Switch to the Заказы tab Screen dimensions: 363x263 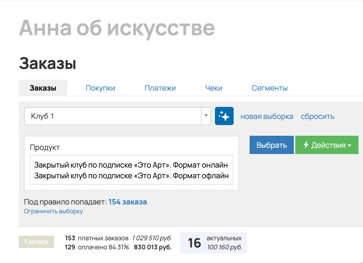[x=43, y=88]
